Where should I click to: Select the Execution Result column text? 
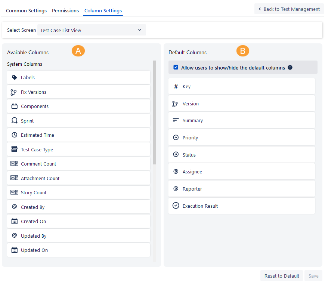pos(200,206)
